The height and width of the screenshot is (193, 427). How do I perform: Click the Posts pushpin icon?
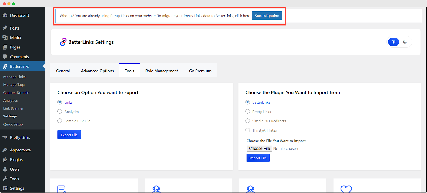click(5, 28)
